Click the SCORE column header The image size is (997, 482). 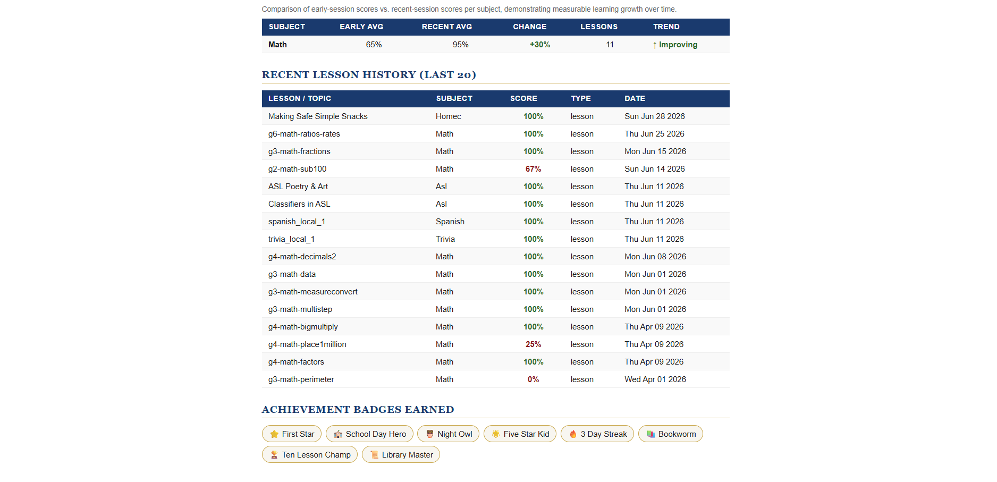523,98
